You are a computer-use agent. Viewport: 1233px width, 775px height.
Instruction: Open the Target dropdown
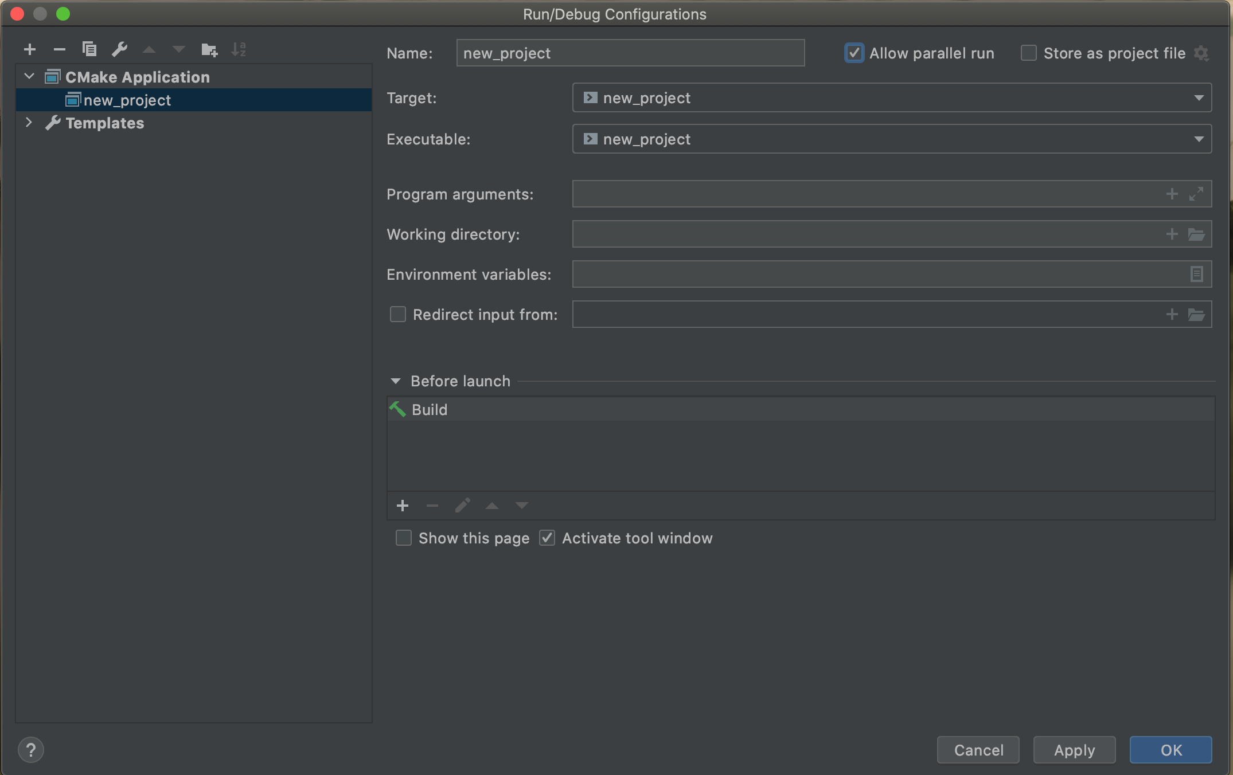1199,98
